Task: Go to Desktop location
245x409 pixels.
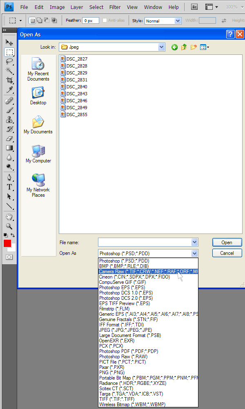Action: (x=38, y=96)
